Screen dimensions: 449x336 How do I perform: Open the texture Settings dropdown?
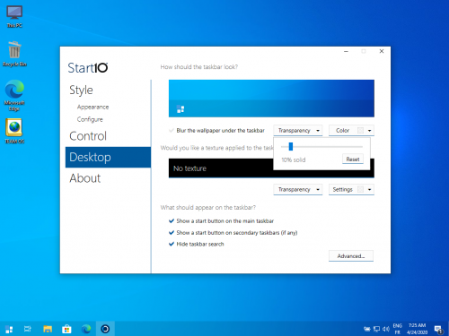(x=351, y=190)
